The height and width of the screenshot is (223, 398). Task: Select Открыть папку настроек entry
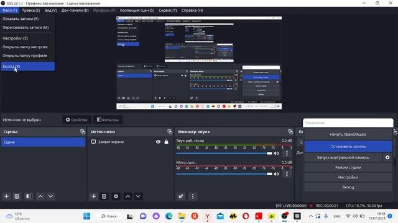27,47
